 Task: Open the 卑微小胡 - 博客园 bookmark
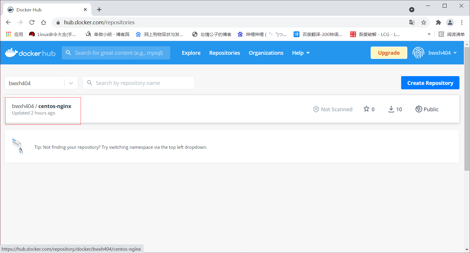click(x=107, y=34)
